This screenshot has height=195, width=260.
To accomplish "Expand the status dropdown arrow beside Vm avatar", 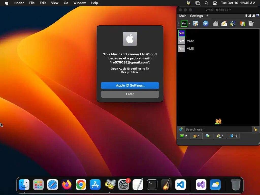I will coord(189,24).
